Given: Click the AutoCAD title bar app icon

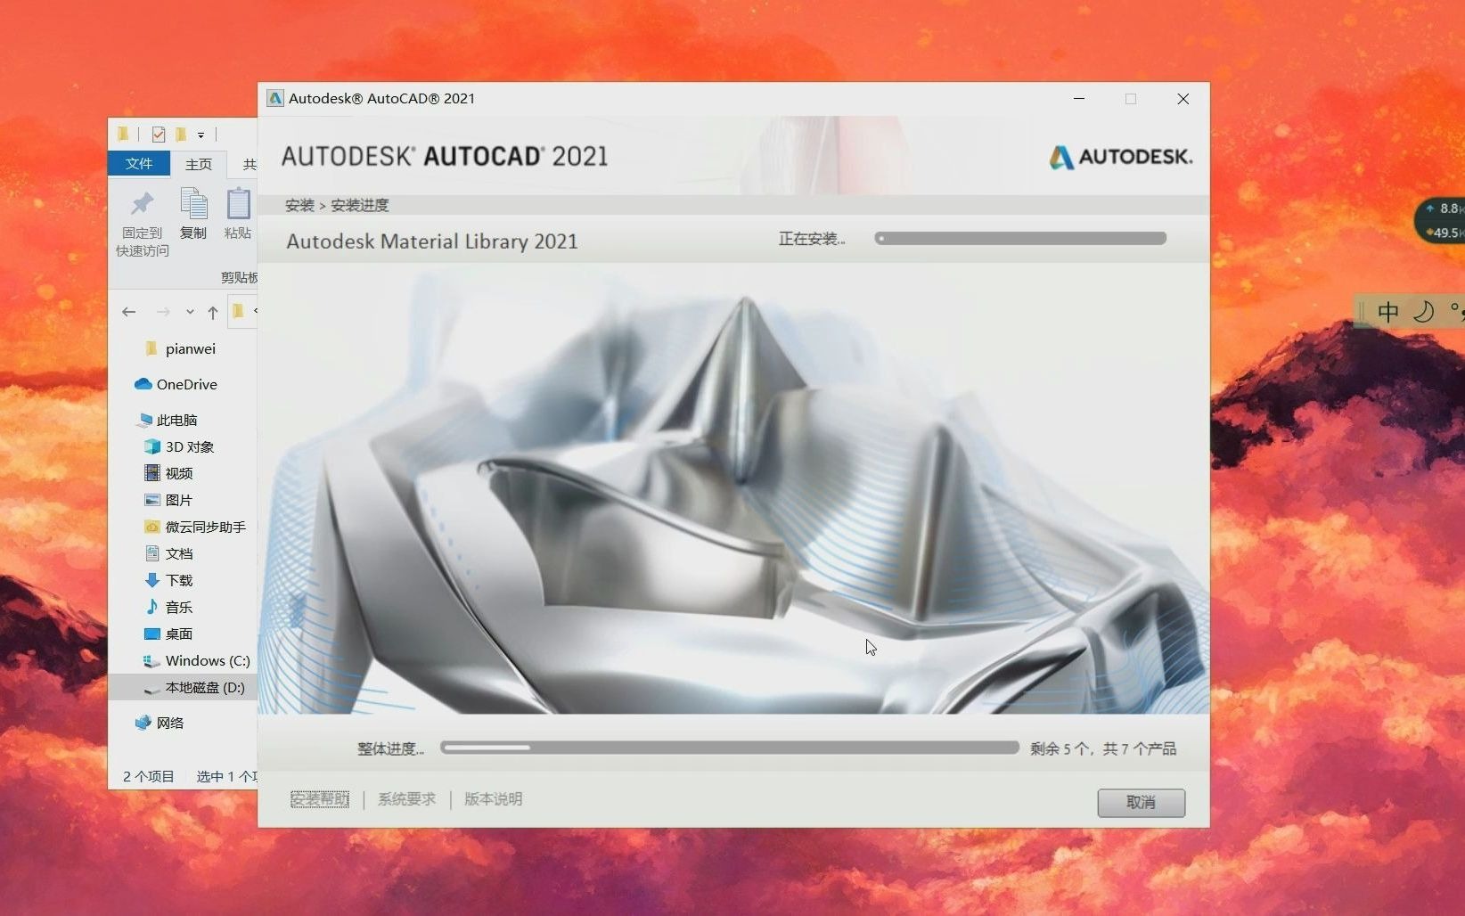Looking at the screenshot, I should 275,98.
